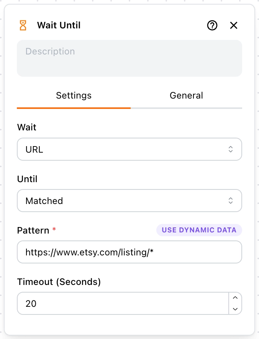Click the Timeout up arrow stepper
This screenshot has width=259, height=339.
pyautogui.click(x=235, y=298)
